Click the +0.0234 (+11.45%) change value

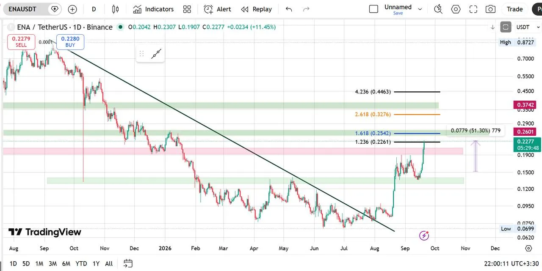click(x=252, y=27)
